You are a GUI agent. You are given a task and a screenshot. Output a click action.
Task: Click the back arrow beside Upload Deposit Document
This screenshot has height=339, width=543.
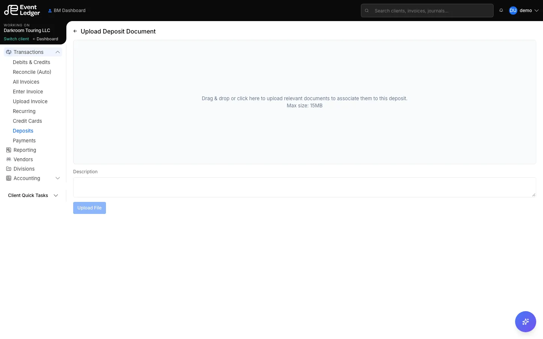tap(75, 31)
